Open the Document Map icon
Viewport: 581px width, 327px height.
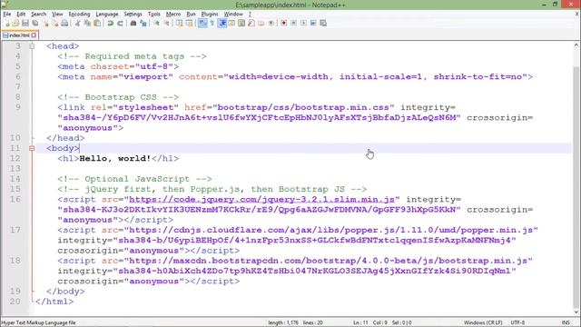pos(241,23)
